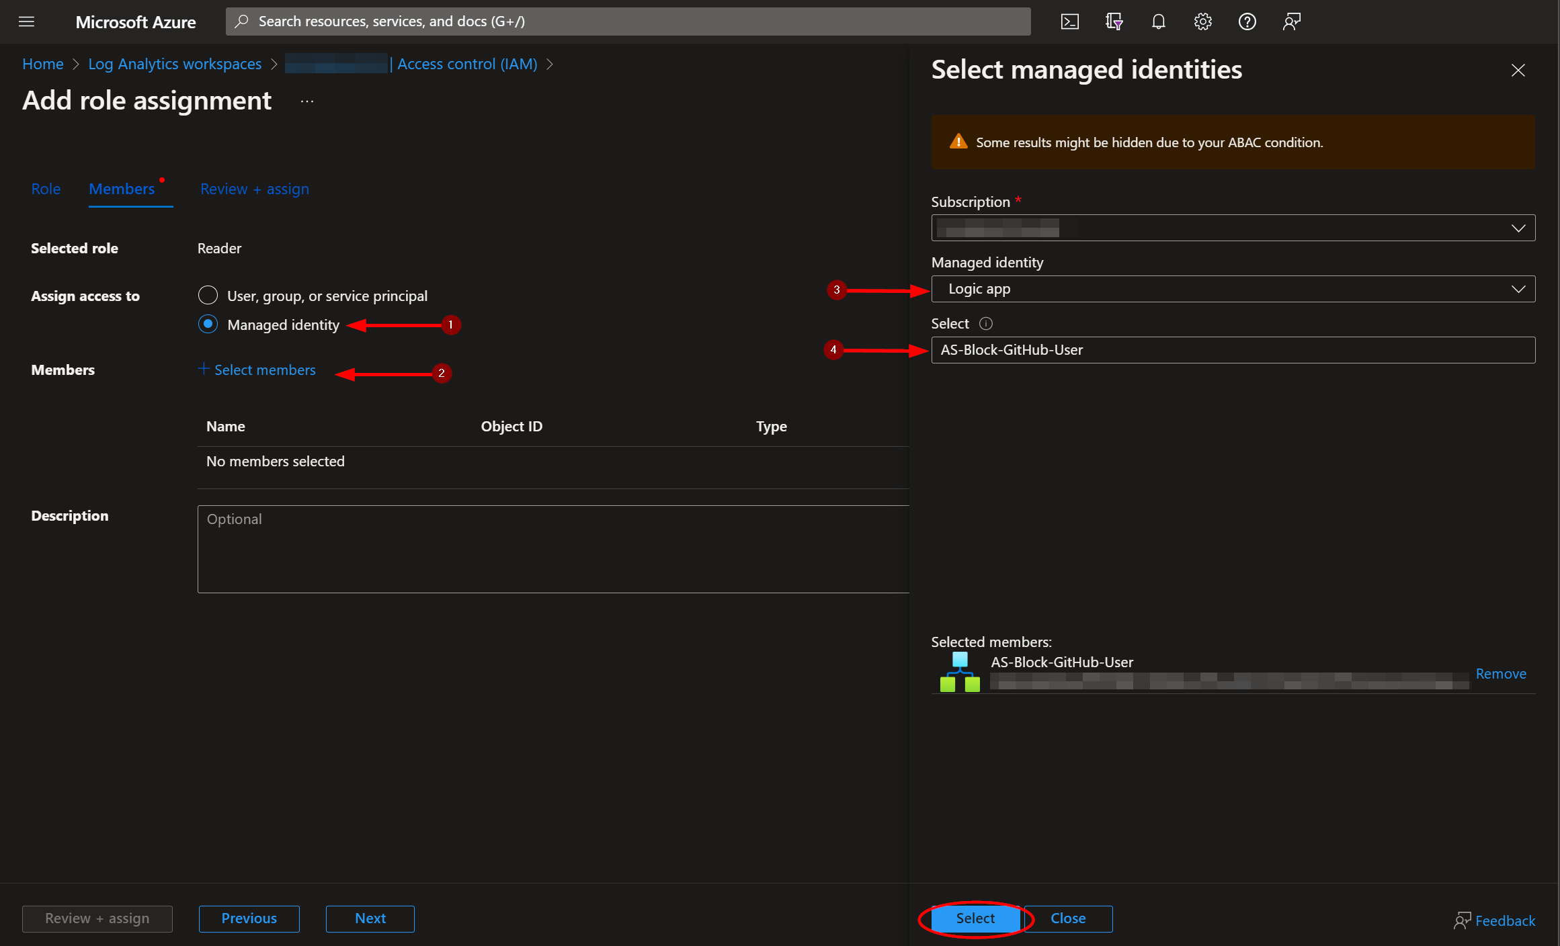Image resolution: width=1560 pixels, height=946 pixels.
Task: Open the ellipsis menu next to Add role assignment
Action: point(307,101)
